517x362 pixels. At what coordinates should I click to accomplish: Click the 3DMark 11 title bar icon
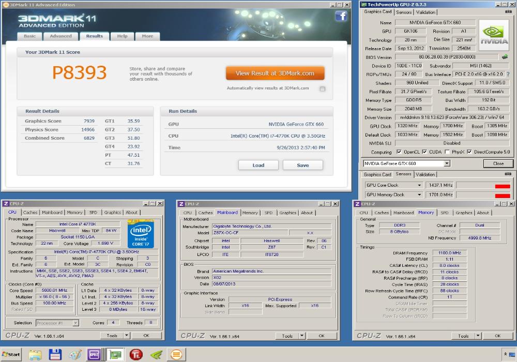point(6,5)
